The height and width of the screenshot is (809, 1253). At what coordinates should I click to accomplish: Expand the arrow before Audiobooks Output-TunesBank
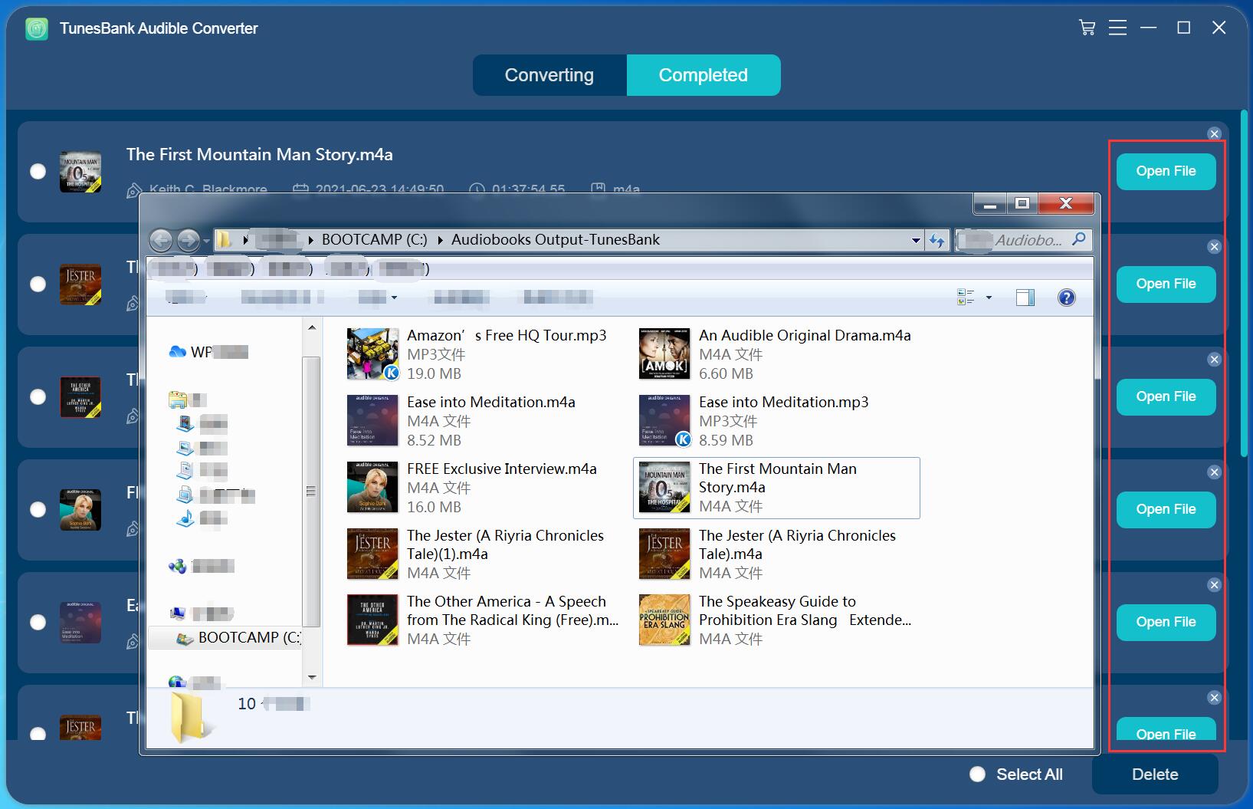(441, 240)
